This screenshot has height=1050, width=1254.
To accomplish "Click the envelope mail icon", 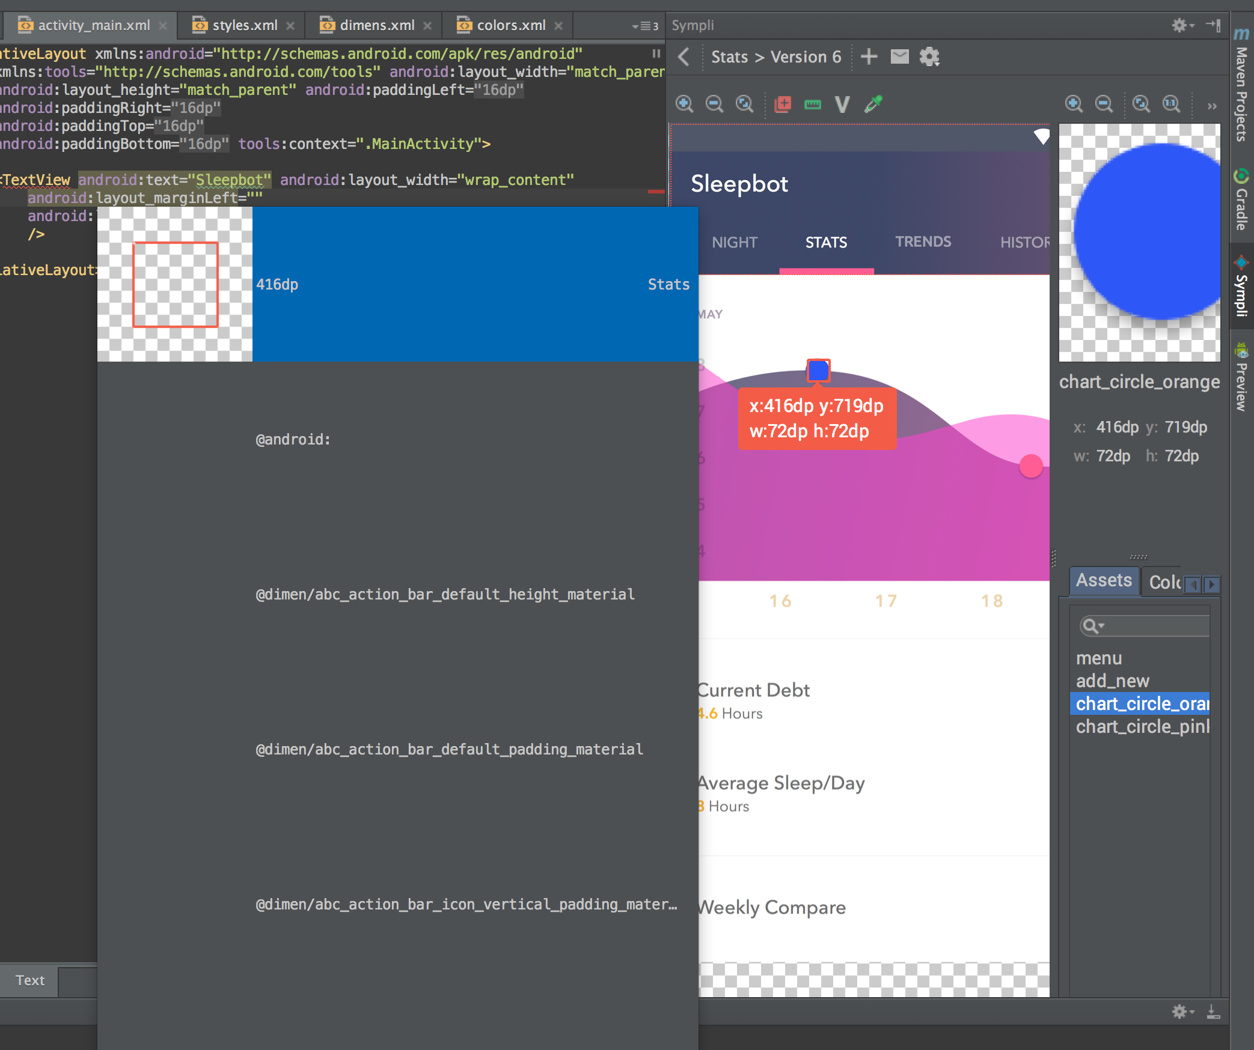I will point(899,57).
